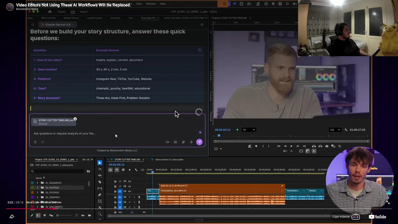The width and height of the screenshot is (398, 224).
Task: Toggle V3 track visibility eye
Action: (130, 181)
